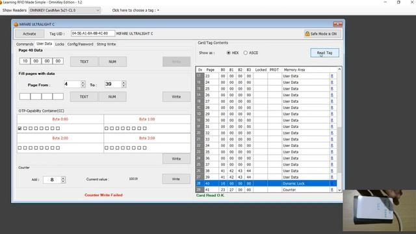The width and height of the screenshot is (416, 234).
Task: Decrease the counter Add value with down arrow
Action: click(x=63, y=181)
